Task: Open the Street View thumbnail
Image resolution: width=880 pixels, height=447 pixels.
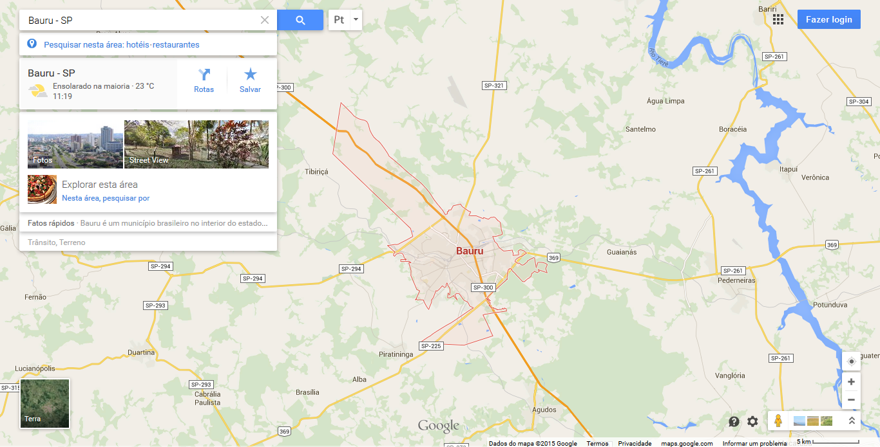Action: click(196, 144)
